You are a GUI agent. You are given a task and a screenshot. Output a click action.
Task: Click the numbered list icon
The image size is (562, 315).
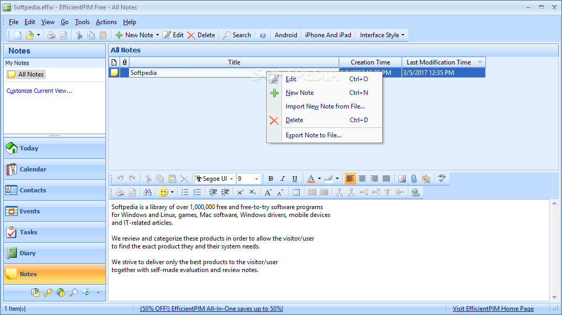[197, 192]
